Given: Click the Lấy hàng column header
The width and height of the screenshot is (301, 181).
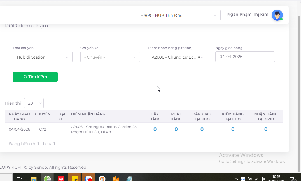Looking at the screenshot, I should 155,117.
